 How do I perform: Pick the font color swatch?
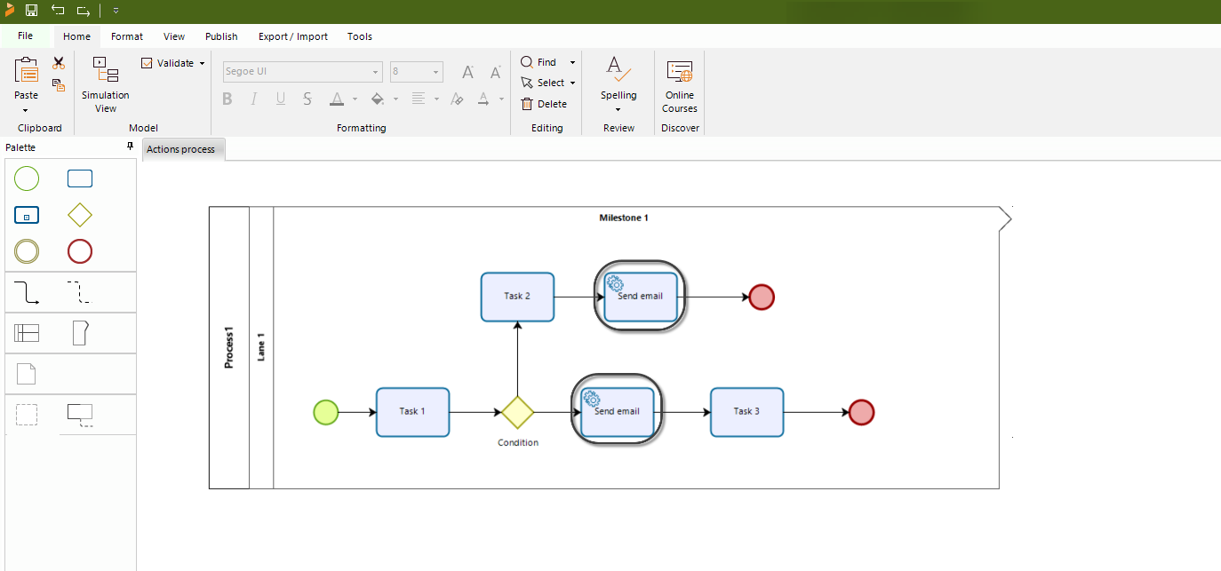(x=337, y=99)
